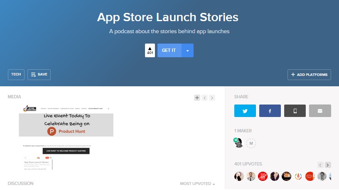
Task: Open the MOST UPVOTED sort dropdown
Action: (x=197, y=184)
